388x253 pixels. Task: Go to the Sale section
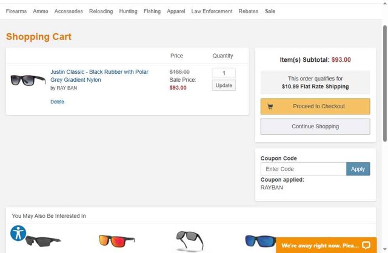click(270, 11)
